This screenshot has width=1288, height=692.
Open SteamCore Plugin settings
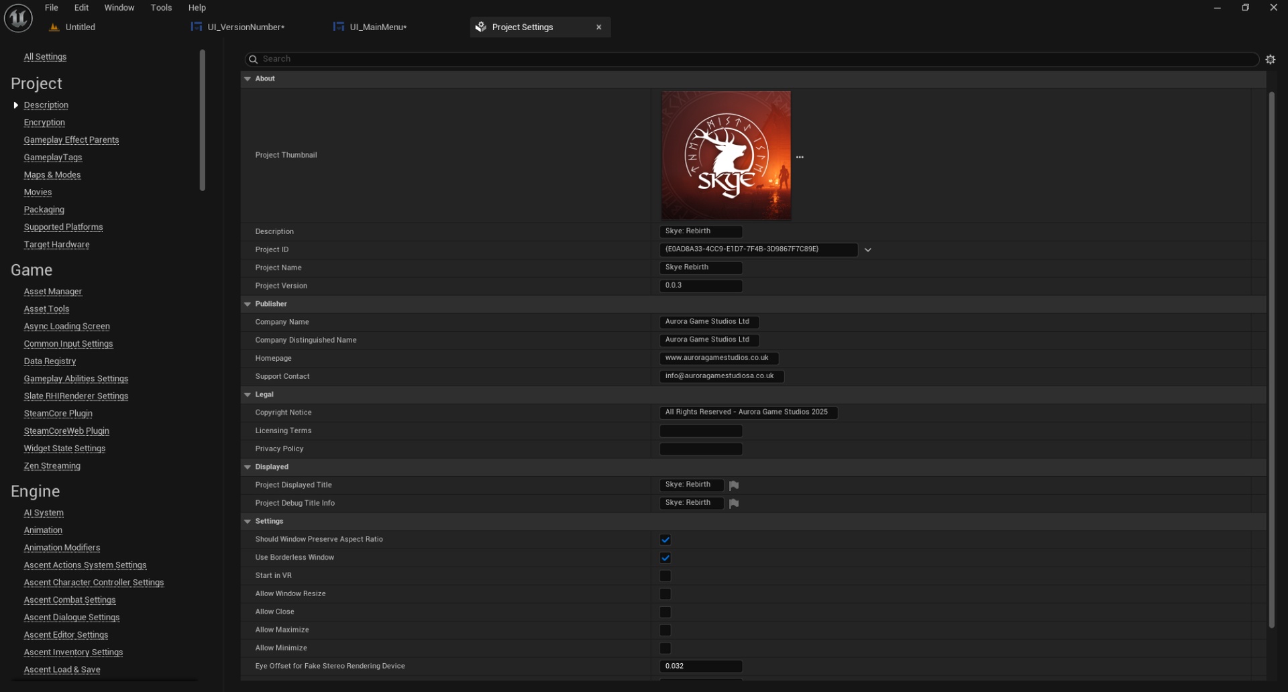point(58,414)
